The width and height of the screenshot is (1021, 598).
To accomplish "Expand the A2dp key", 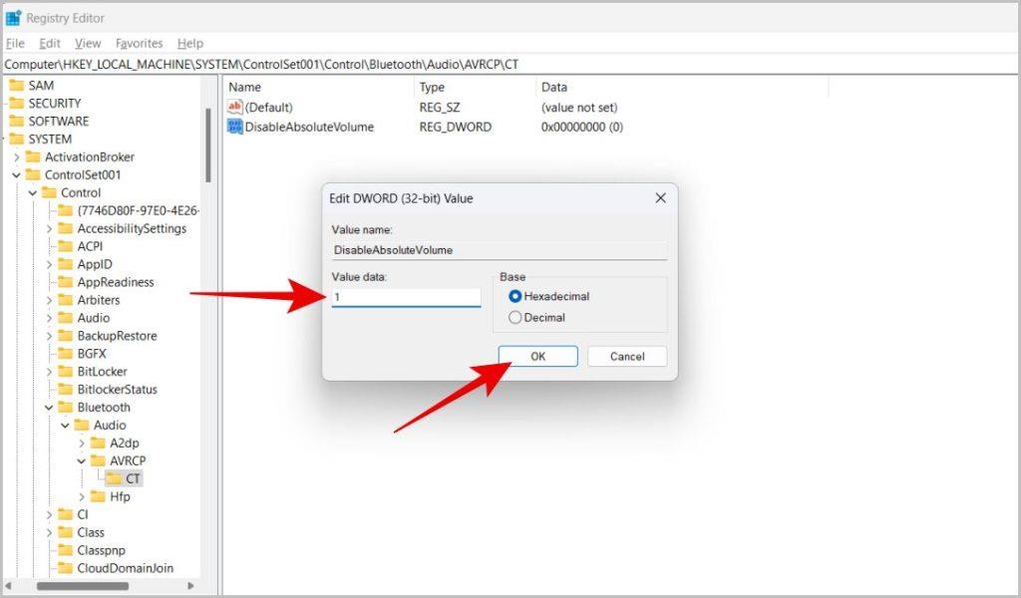I will (82, 444).
